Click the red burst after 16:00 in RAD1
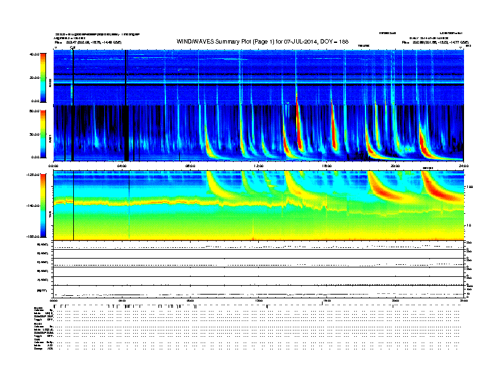 (x=333, y=127)
